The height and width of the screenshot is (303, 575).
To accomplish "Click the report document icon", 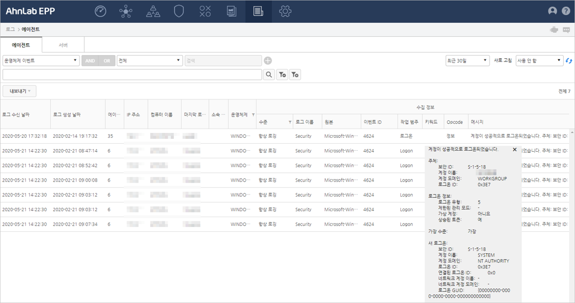I will [232, 11].
